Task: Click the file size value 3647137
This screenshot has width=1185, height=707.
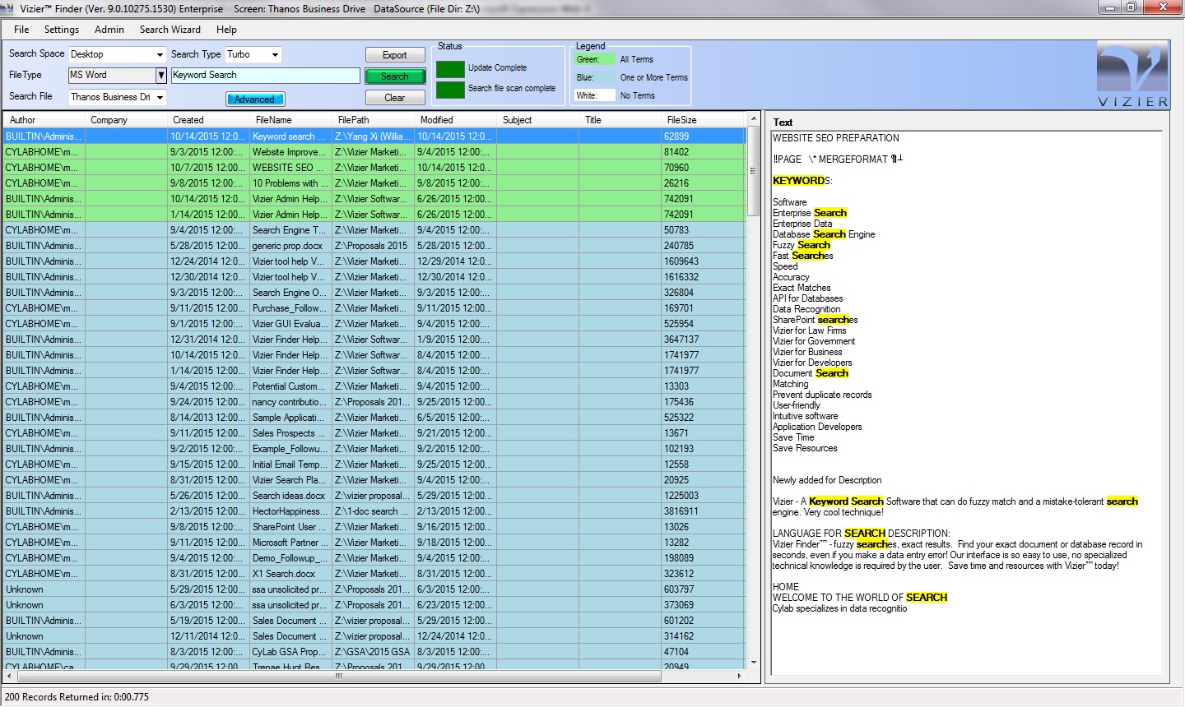Action: pos(681,340)
